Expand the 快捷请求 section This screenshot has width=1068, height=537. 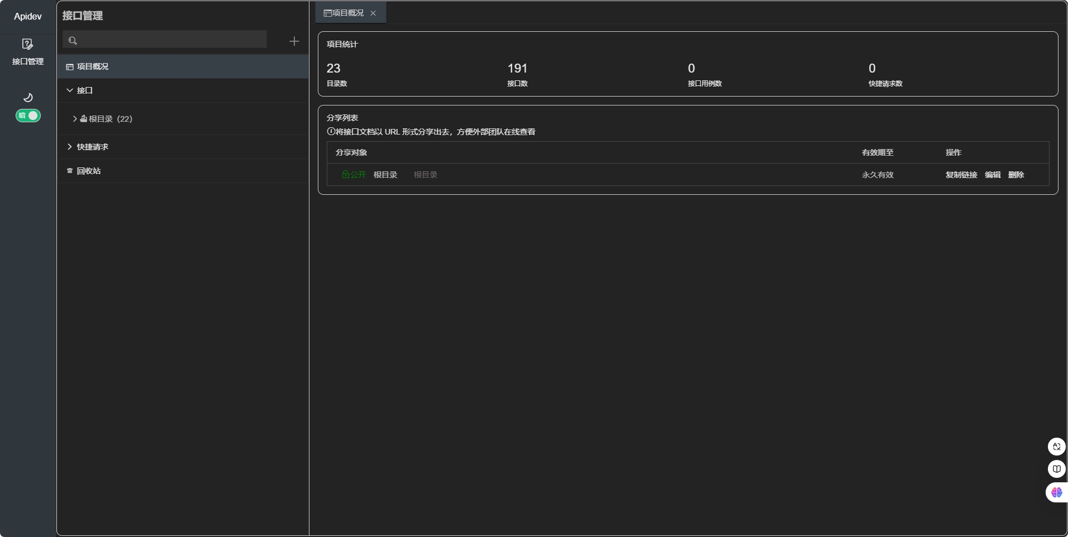pos(70,147)
